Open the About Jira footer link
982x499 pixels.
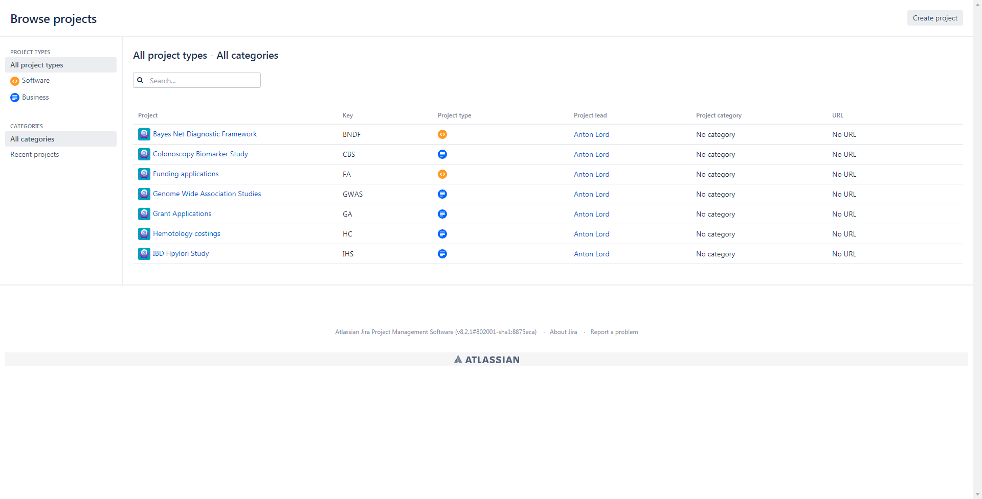(x=563, y=332)
